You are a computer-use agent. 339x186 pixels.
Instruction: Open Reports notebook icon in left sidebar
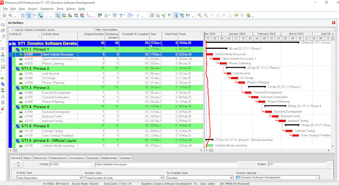click(3, 60)
